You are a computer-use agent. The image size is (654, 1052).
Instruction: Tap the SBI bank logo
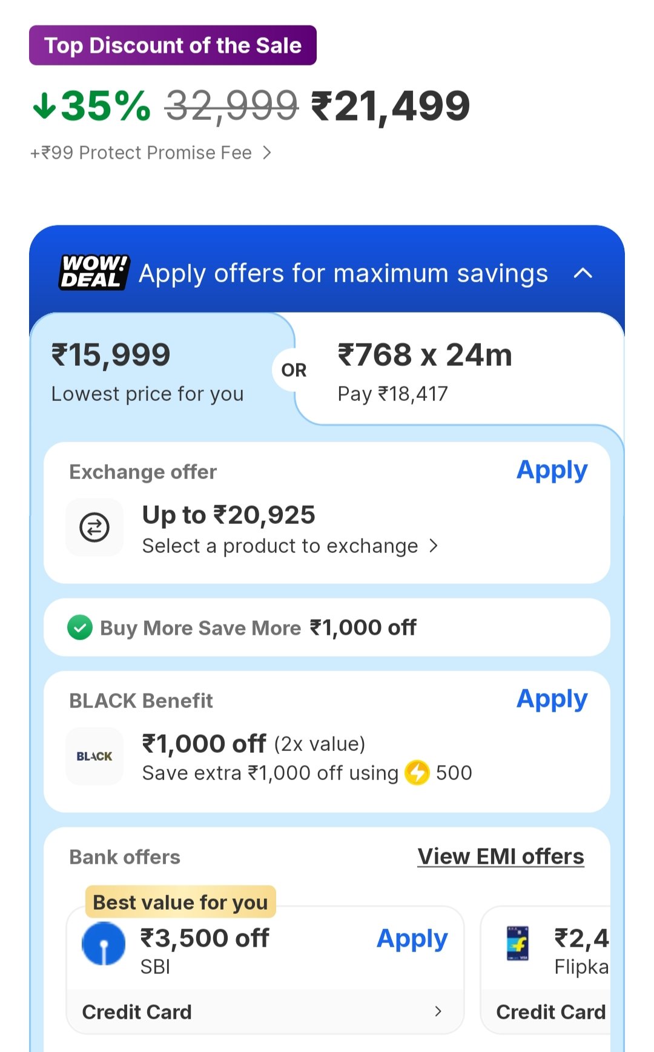pos(104,944)
